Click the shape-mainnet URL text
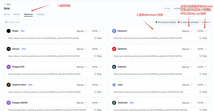The width and height of the screenshot is (214, 111). click(43, 38)
